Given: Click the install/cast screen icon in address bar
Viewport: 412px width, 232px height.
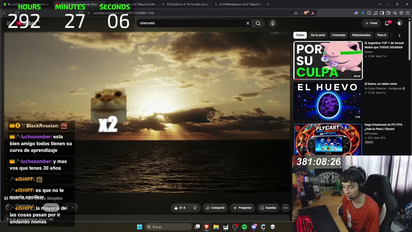Looking at the screenshot, I should [296, 13].
